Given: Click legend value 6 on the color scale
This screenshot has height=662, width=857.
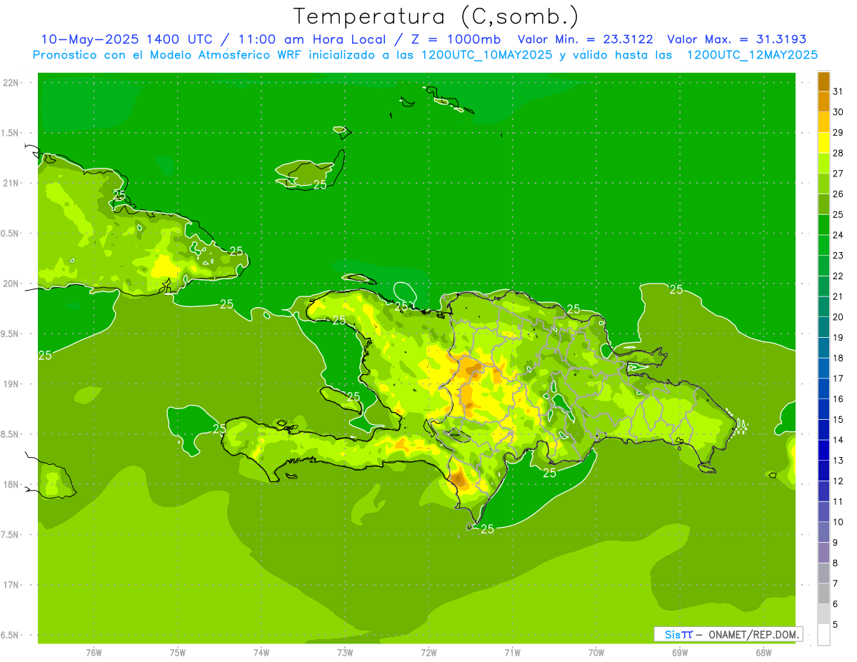Looking at the screenshot, I should pos(836,603).
